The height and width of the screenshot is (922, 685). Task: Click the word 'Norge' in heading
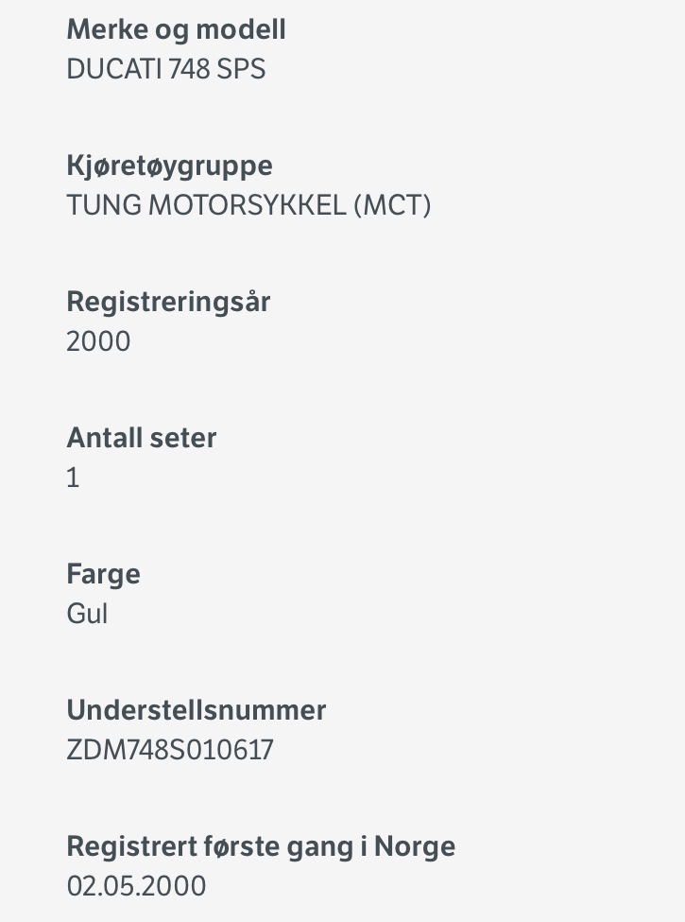pos(415,847)
